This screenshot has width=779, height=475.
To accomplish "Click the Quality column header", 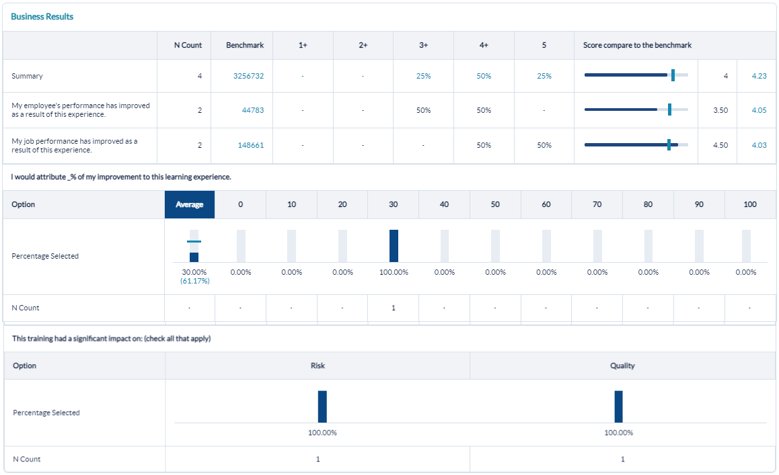I will pos(622,365).
